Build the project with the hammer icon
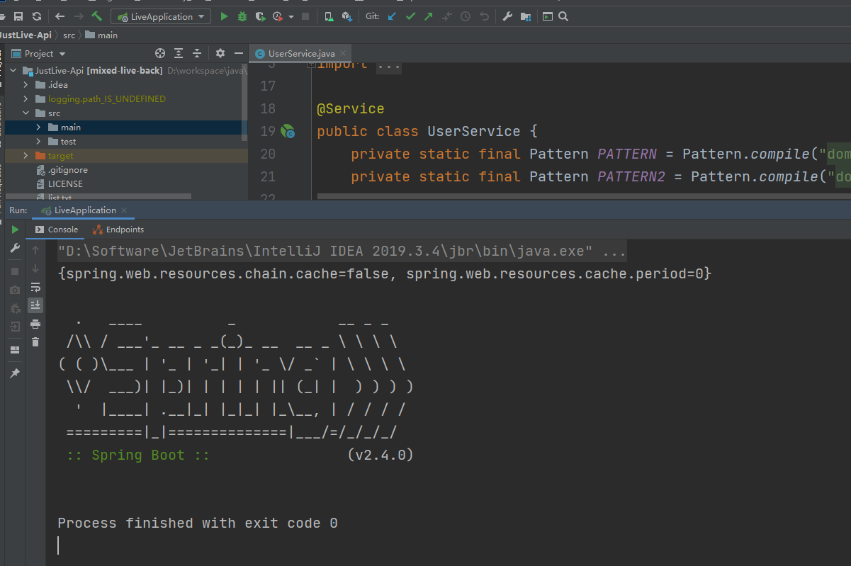 (x=97, y=16)
